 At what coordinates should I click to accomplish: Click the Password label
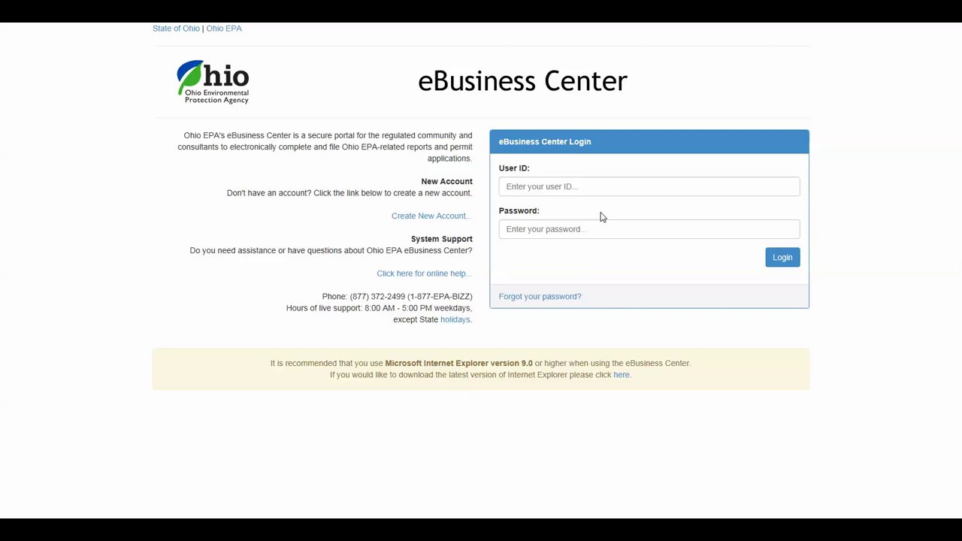tap(519, 211)
